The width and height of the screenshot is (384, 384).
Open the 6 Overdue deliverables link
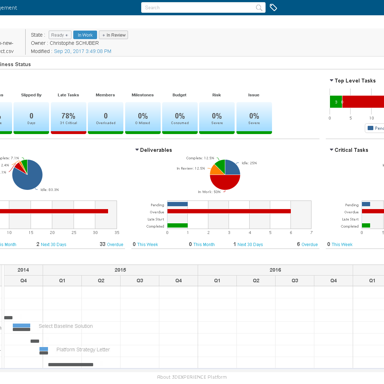[x=309, y=245]
